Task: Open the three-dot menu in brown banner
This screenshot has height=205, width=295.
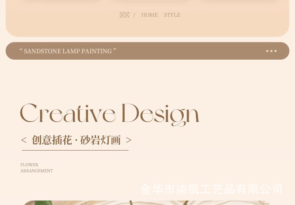Action: [271, 51]
